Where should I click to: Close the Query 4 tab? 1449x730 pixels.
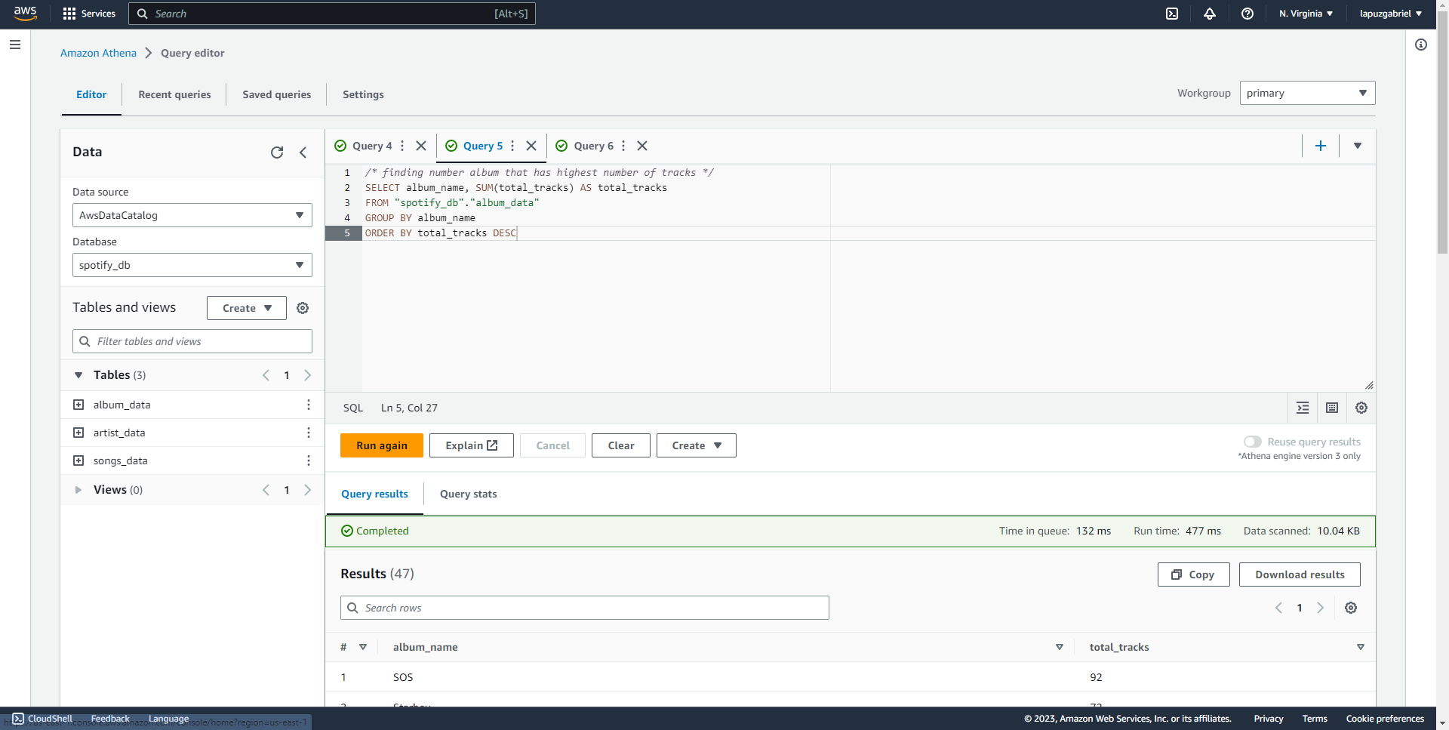click(421, 146)
